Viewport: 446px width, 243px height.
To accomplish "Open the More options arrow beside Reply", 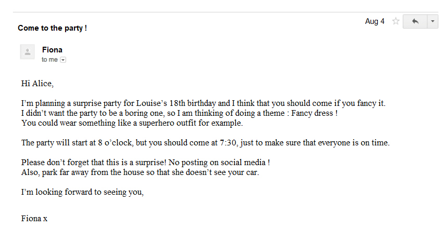I will click(432, 21).
